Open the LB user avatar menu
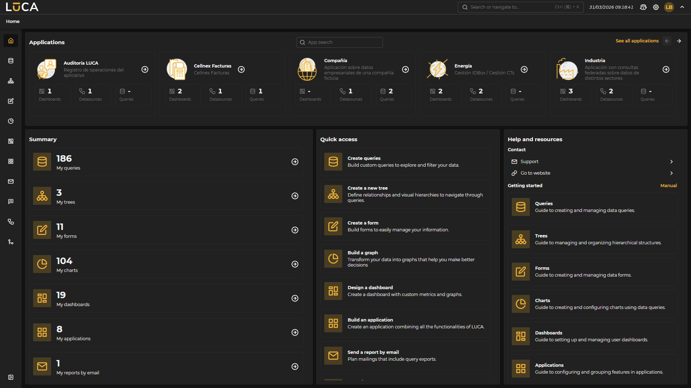The image size is (691, 388). (669, 7)
